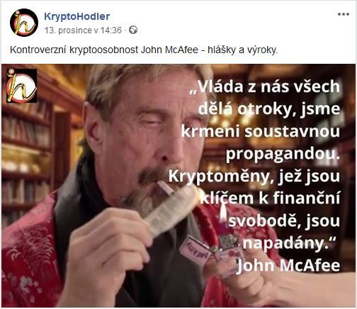Open the three-dot post options menu
357x309 pixels.
[x=344, y=14]
